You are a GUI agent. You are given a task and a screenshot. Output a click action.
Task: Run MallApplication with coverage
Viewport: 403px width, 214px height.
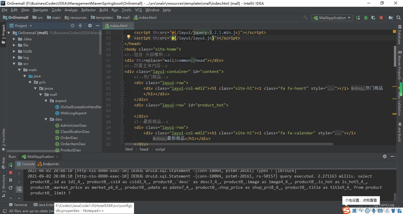373,18
